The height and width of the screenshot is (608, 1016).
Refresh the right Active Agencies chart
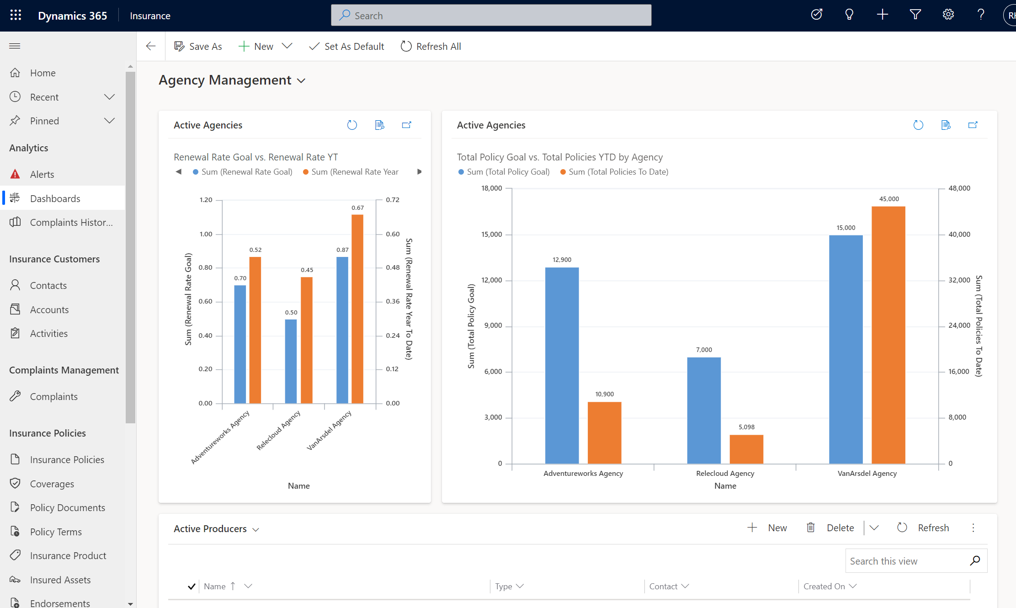tap(918, 125)
